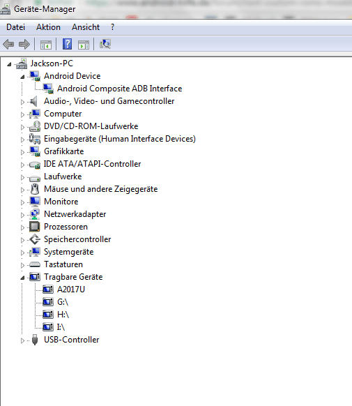Viewport: 352px width, 406px height.
Task: Expand DVD/CD-ROM-Laufwerke
Action: pyautogui.click(x=22, y=127)
